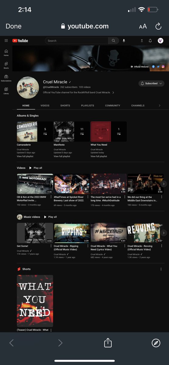
Task: Open the Subscribed notification dropdown
Action: point(151,83)
